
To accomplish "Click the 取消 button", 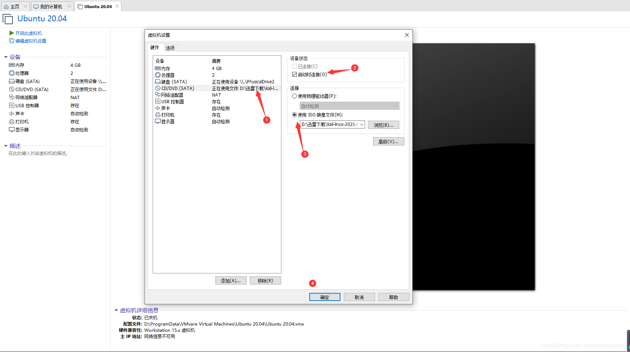I will coord(359,297).
